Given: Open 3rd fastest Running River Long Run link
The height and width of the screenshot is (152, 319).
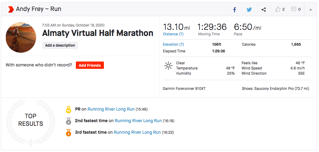Looking at the screenshot, I should tap(137, 132).
